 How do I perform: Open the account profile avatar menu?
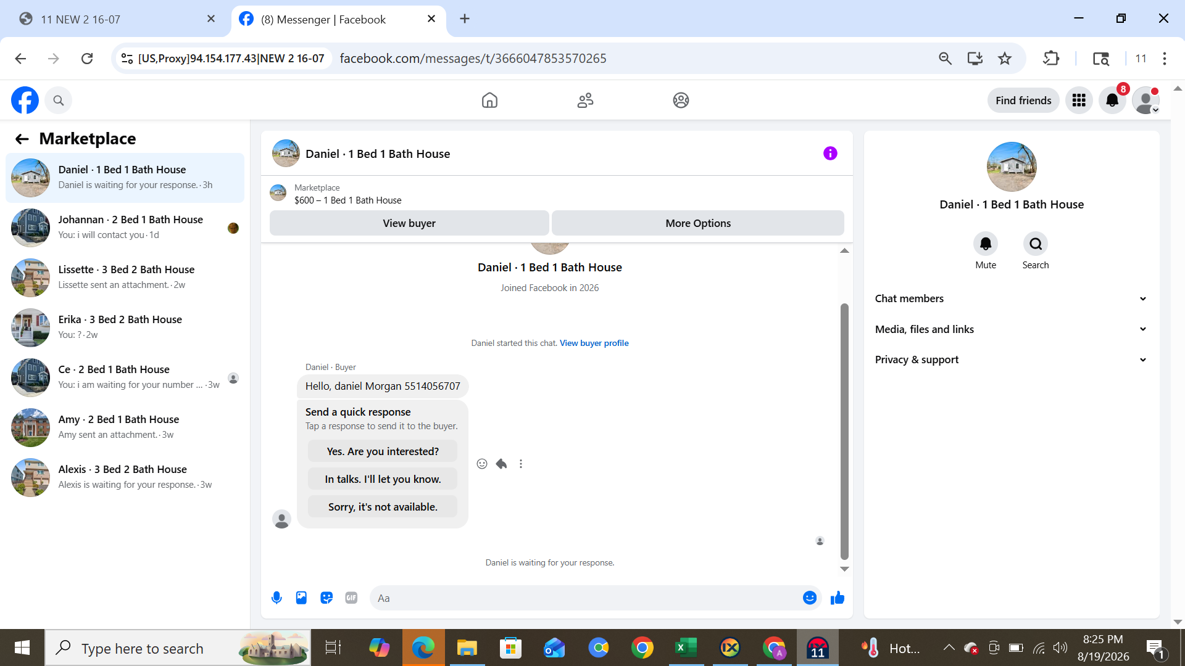1145,101
